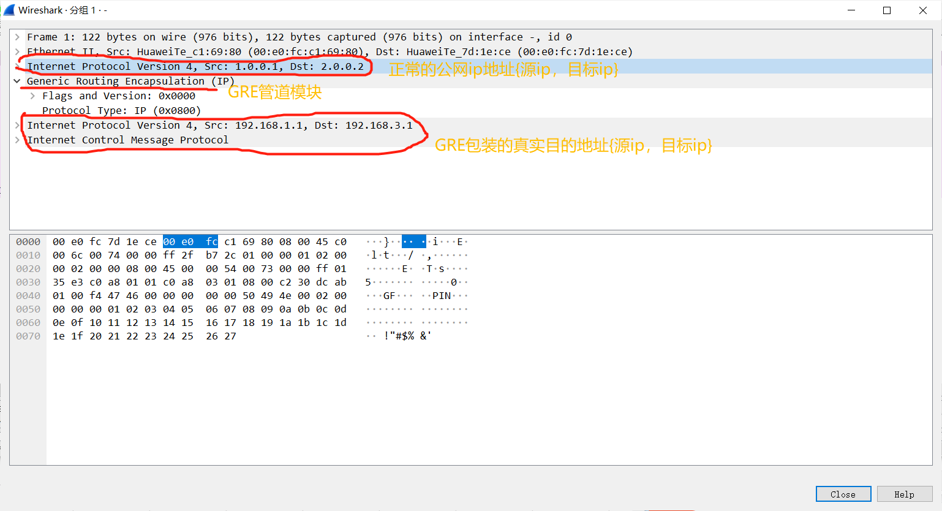Click ASCII text 'GF' on row 0040
This screenshot has width=942, height=511.
(389, 295)
